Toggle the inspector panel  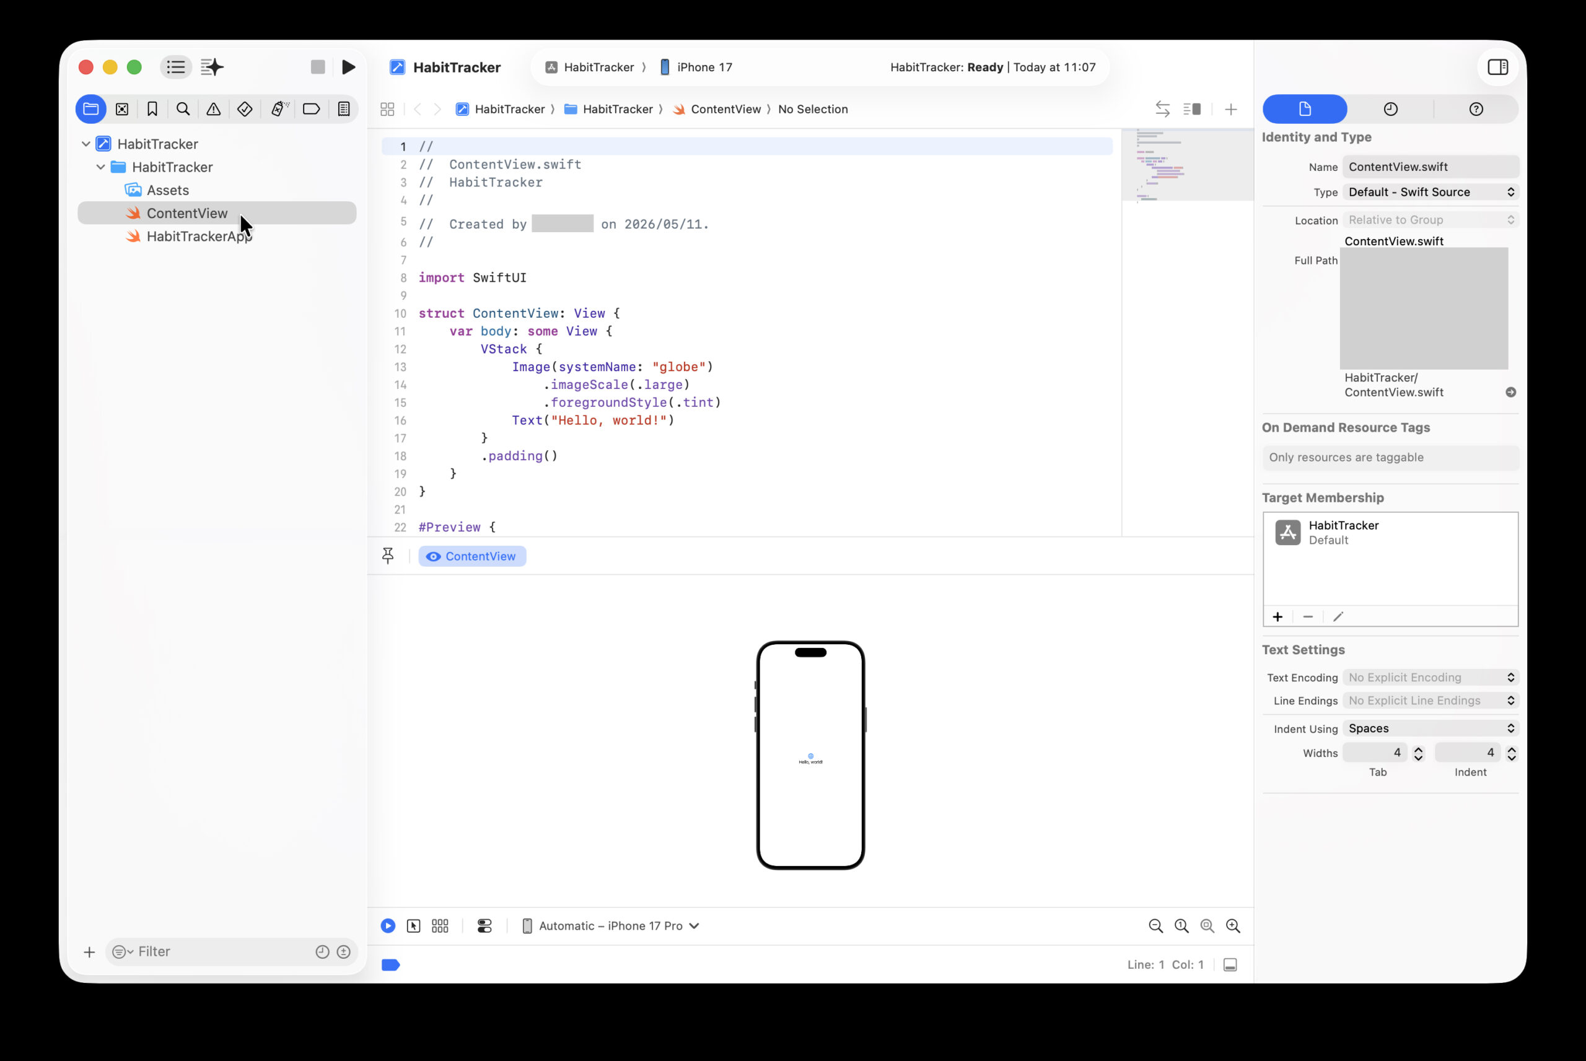[x=1497, y=67]
